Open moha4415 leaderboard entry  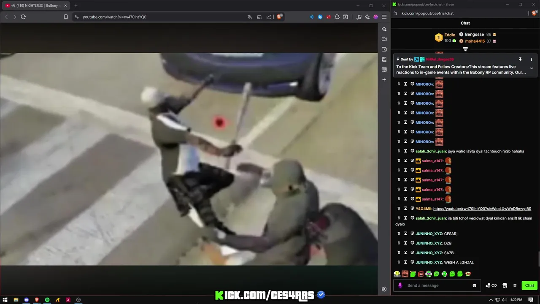click(x=478, y=41)
